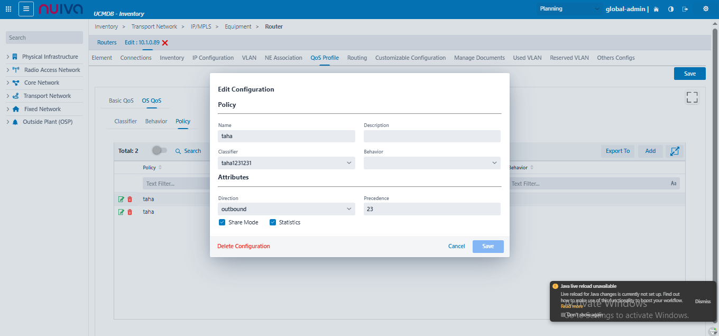Expand the Physical Infrastructure tree item
The image size is (719, 336).
click(x=8, y=57)
